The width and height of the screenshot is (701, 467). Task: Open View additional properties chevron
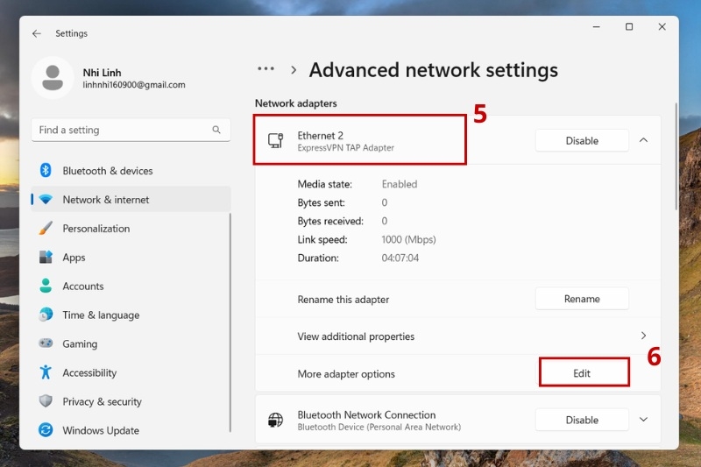click(x=643, y=336)
